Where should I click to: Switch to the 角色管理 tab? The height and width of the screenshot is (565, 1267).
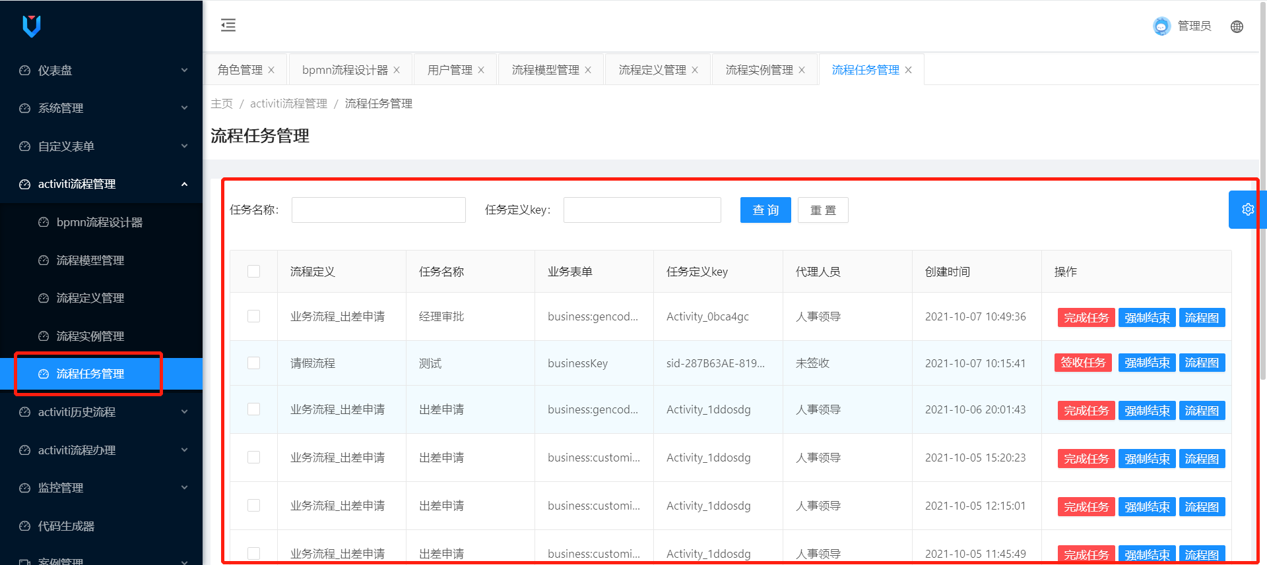240,70
